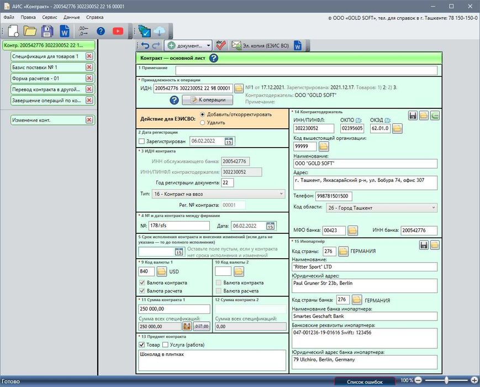Image resolution: width=480 pixels, height=387 pixels.
Task: Open Правка menu
Action: [x=28, y=17]
